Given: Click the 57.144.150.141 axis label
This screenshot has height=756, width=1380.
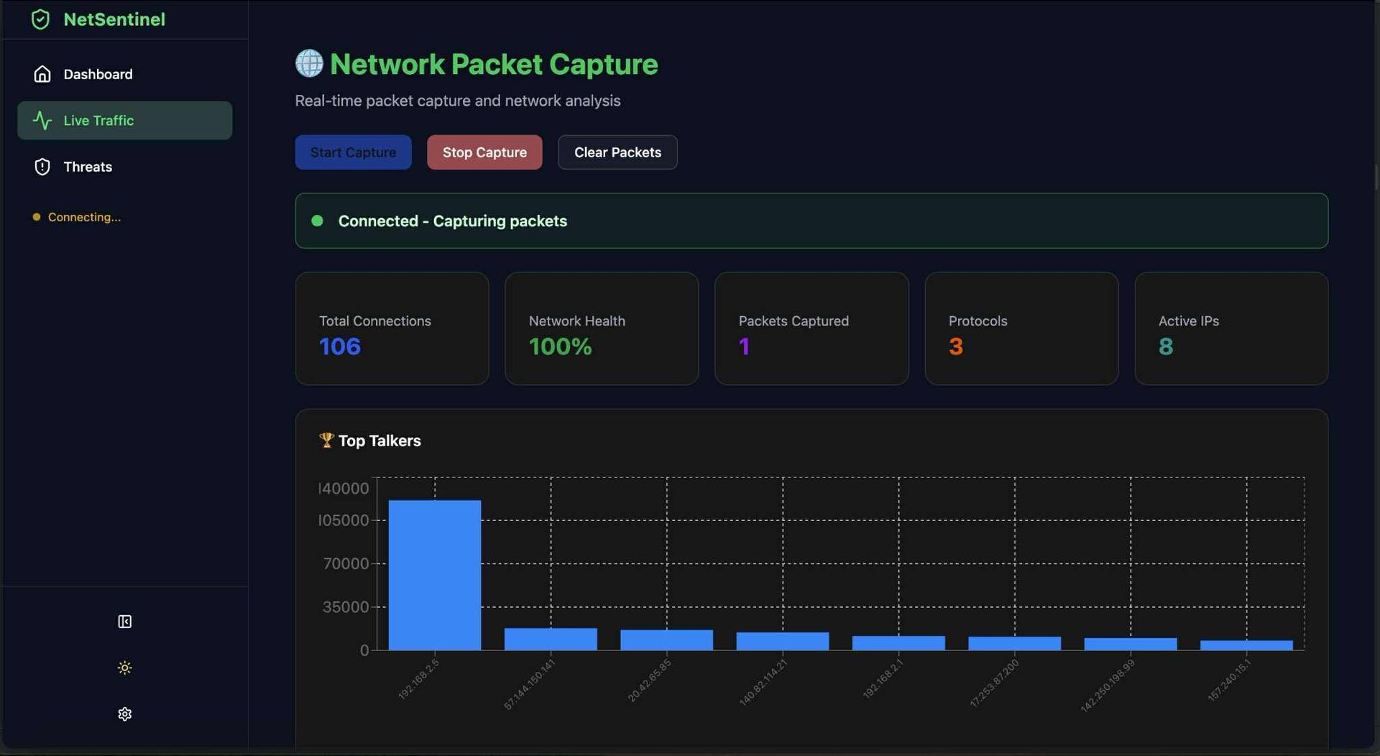Looking at the screenshot, I should click(529, 685).
